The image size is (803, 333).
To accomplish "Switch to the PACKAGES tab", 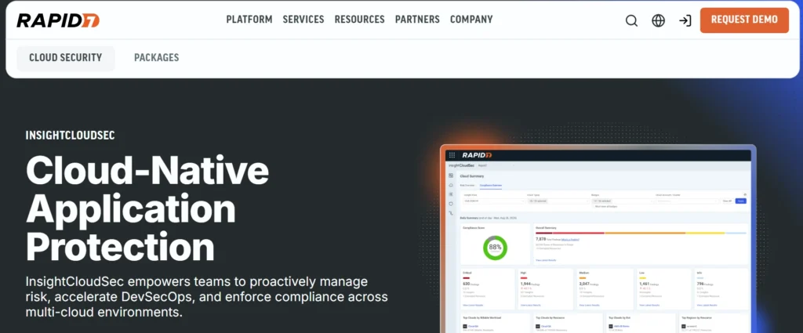I will [157, 58].
